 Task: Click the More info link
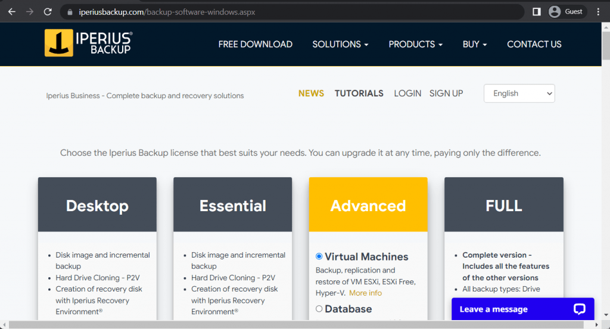(x=365, y=293)
